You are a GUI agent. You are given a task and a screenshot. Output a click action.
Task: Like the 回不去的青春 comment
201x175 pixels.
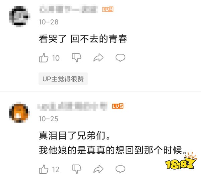click(44, 58)
